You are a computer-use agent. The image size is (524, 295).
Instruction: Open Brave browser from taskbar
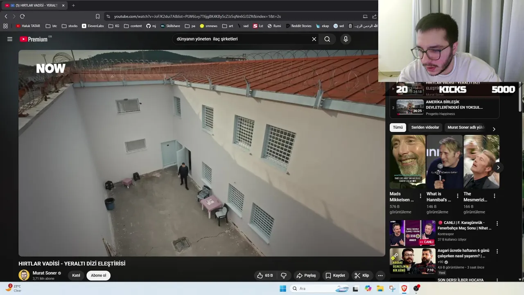point(404,288)
